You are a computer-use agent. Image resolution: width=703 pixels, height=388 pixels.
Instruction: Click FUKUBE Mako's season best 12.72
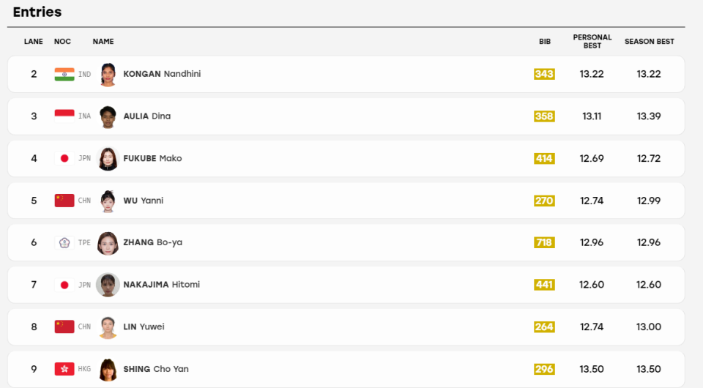pyautogui.click(x=649, y=158)
